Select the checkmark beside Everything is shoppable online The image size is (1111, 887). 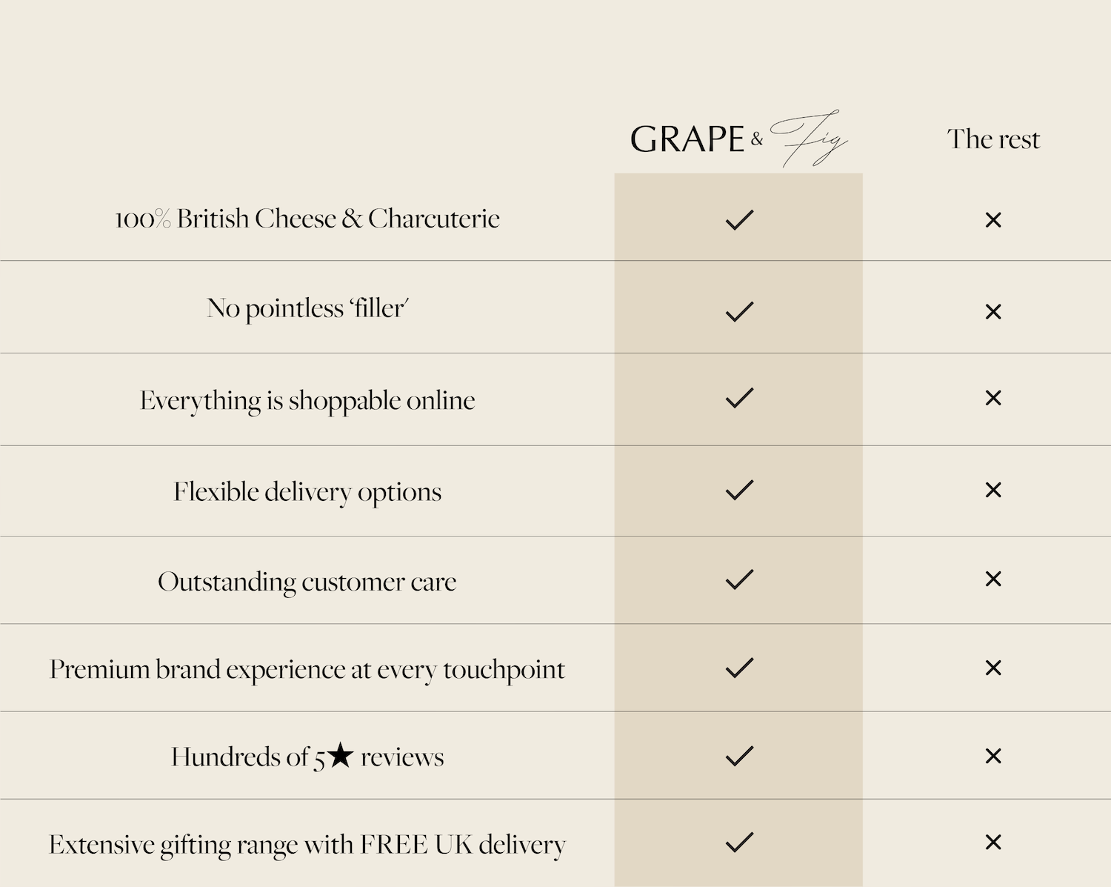click(x=739, y=398)
